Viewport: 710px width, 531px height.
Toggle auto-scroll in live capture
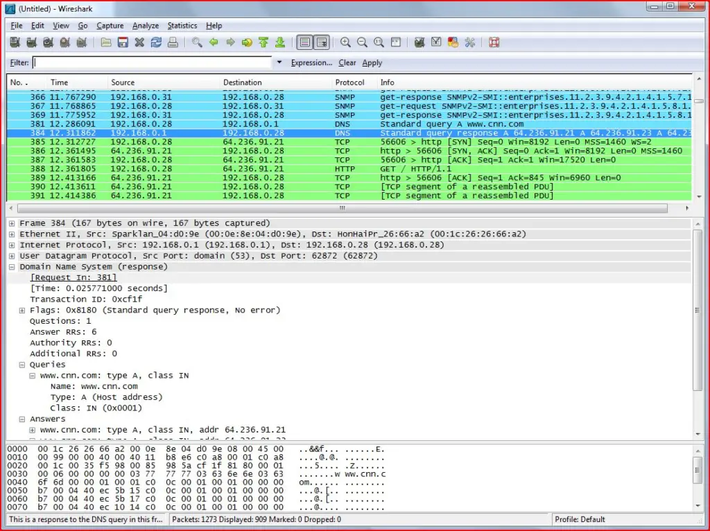[322, 42]
